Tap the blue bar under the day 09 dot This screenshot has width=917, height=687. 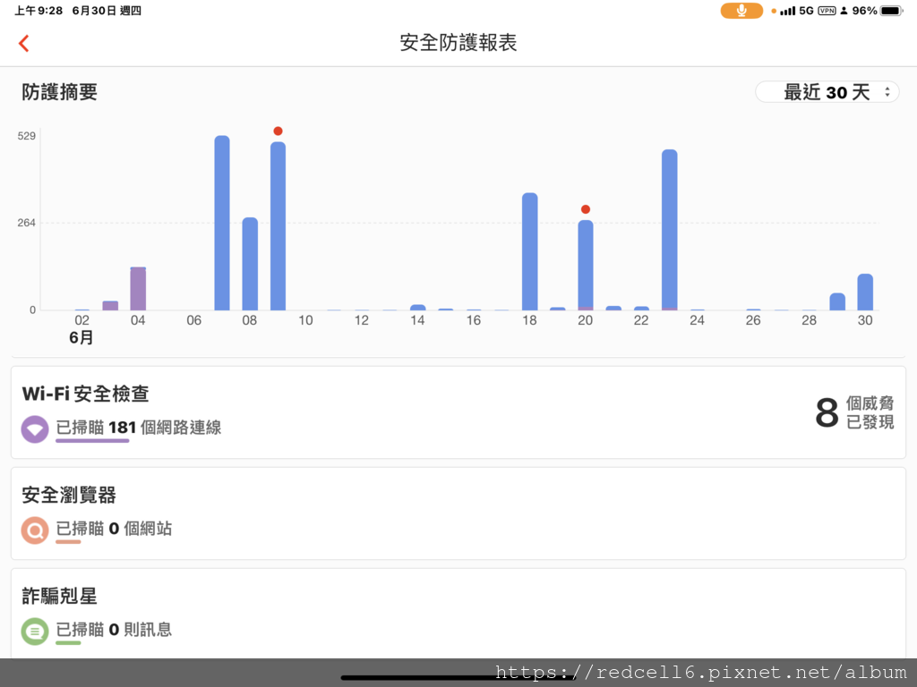[x=278, y=226]
